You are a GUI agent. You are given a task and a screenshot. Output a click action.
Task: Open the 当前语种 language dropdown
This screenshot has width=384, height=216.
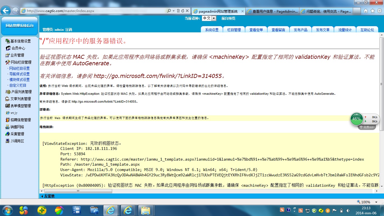tap(213, 18)
